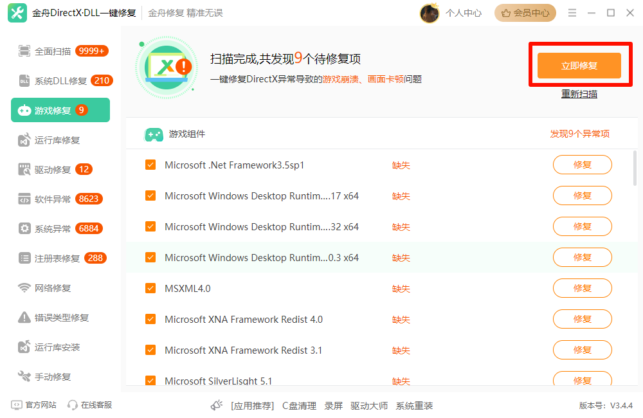The width and height of the screenshot is (643, 418).
Task: Click the 游戏组件 header label
Action: [x=187, y=134]
